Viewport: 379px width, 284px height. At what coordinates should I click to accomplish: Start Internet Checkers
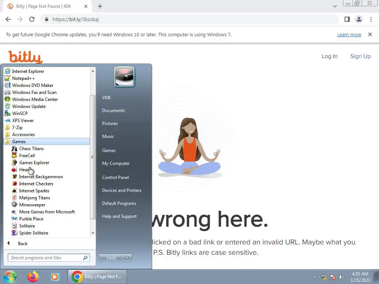(36, 183)
